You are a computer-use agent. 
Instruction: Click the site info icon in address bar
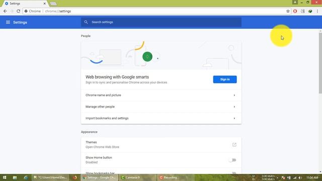click(x=26, y=11)
